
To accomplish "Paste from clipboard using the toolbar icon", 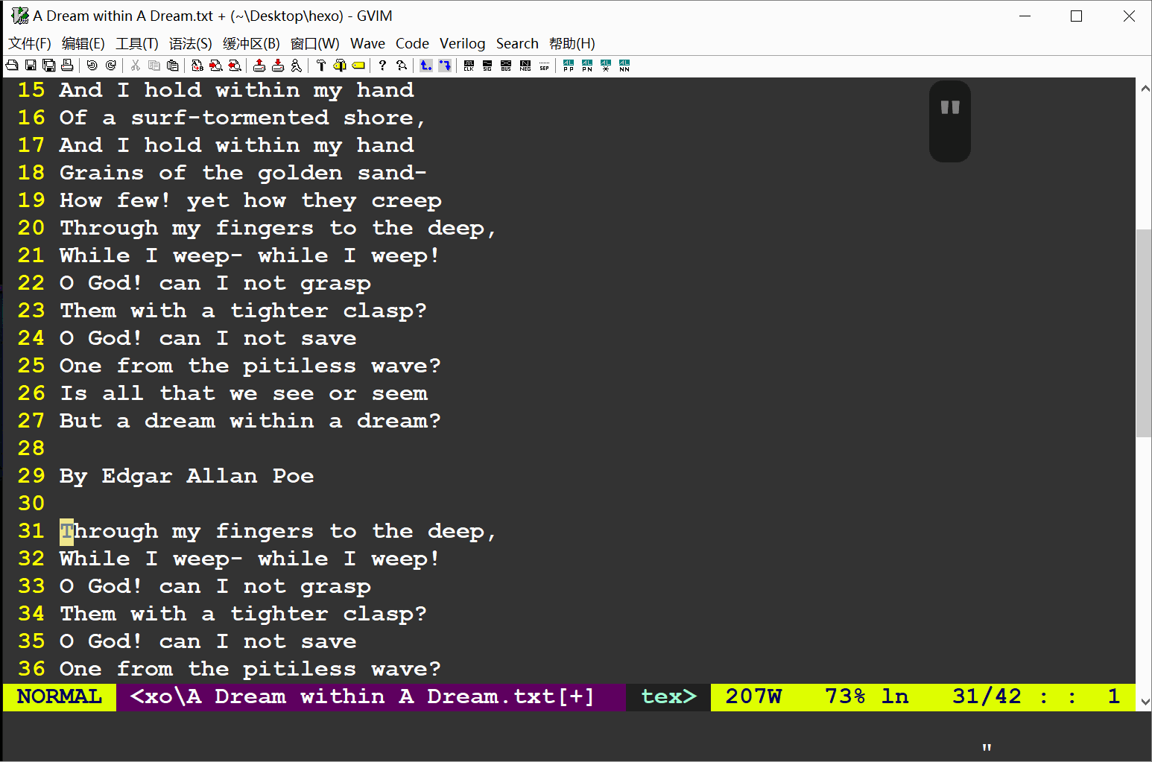I will 172,66.
